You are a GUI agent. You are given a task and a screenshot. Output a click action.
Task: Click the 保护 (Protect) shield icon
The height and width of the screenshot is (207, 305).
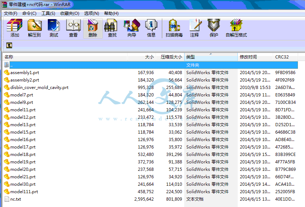coord(214,25)
